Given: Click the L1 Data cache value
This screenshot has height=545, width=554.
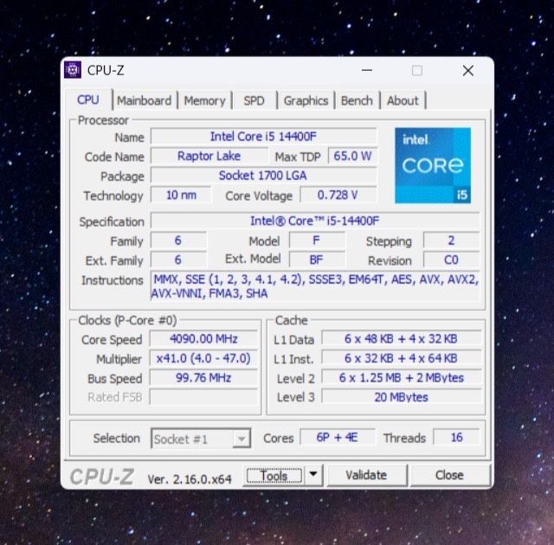Looking at the screenshot, I should coord(402,339).
